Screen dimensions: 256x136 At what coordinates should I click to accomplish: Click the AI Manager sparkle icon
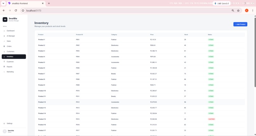click(4, 36)
